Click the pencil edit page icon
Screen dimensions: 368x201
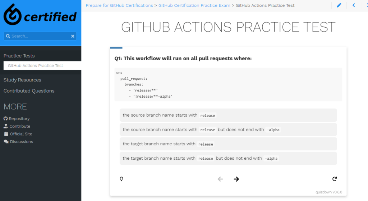339,5
